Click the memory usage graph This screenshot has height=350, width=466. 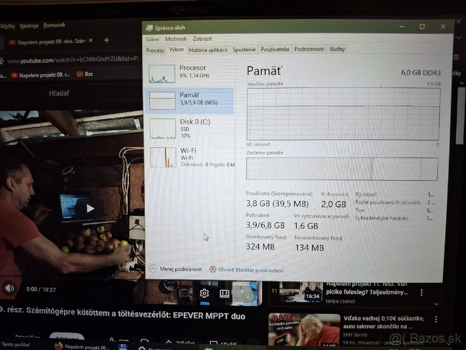pyautogui.click(x=343, y=114)
